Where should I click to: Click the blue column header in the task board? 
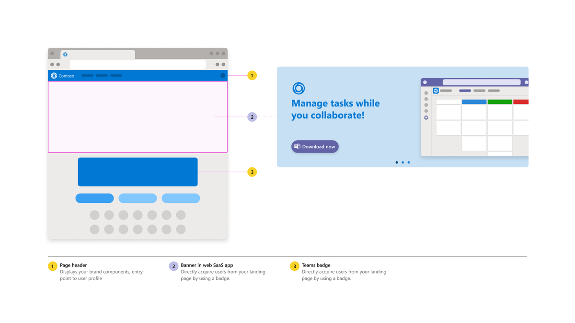(x=474, y=102)
